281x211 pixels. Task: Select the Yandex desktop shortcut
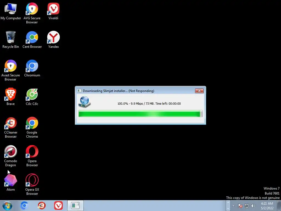pos(54,40)
